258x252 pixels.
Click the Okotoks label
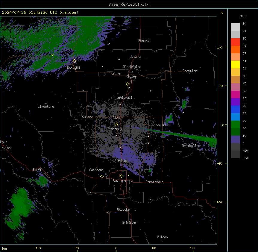(x=123, y=210)
